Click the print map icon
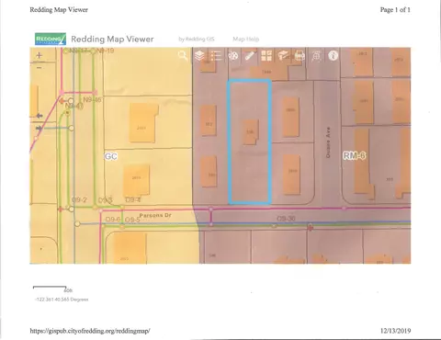Image resolution: width=441 pixels, height=340 pixels. click(300, 56)
